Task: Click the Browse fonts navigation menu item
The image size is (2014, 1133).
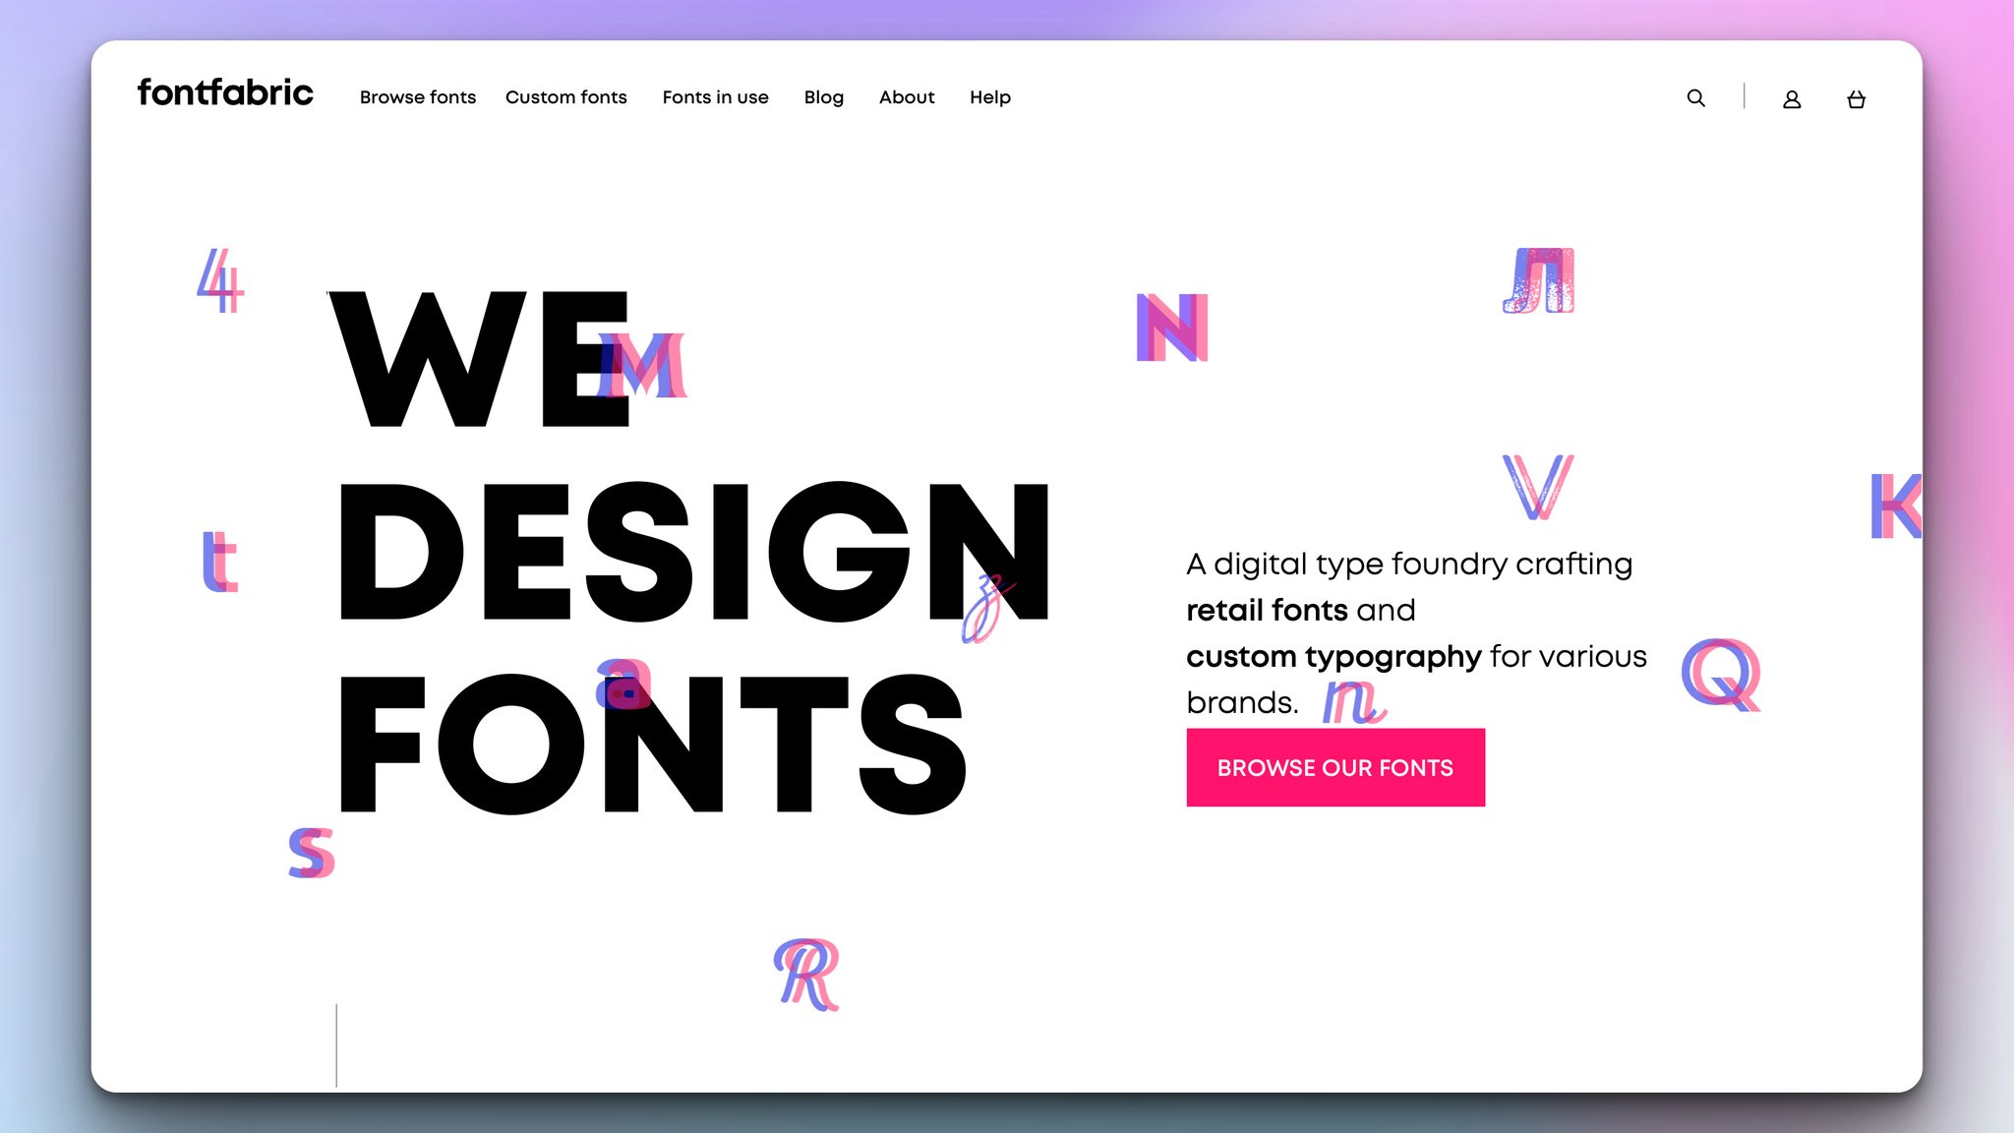Action: click(418, 95)
